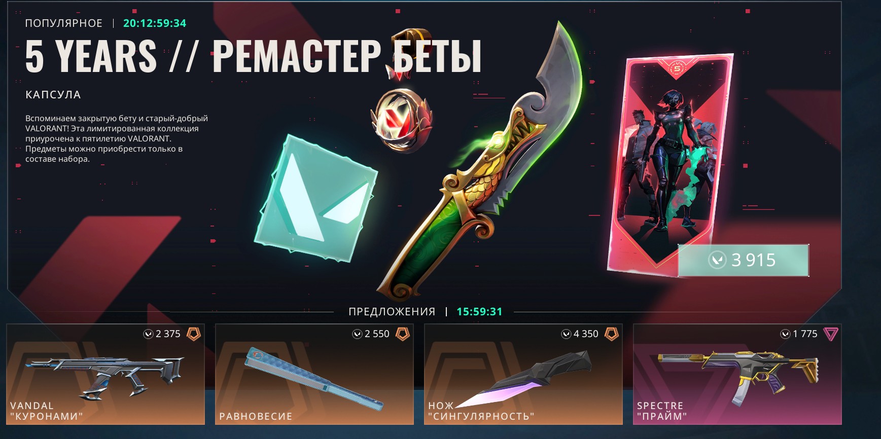Image resolution: width=881 pixels, height=439 pixels.
Task: Buy the bundle for 3 915 points
Action: click(743, 261)
